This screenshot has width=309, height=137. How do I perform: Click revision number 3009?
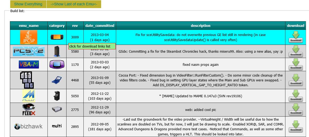pos(75,37)
